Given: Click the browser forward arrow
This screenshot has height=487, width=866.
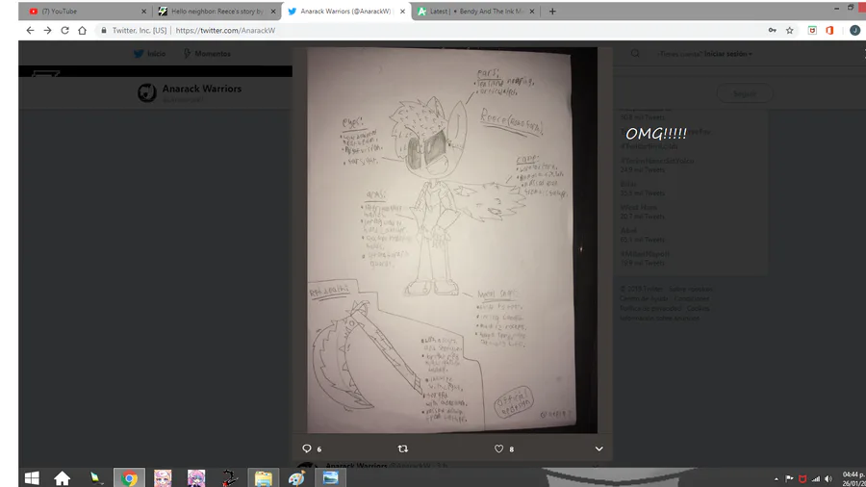Looking at the screenshot, I should [47, 31].
